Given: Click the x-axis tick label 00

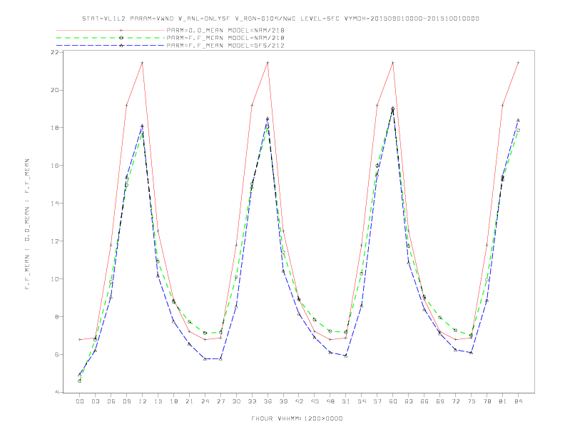Looking at the screenshot, I should (x=80, y=401).
